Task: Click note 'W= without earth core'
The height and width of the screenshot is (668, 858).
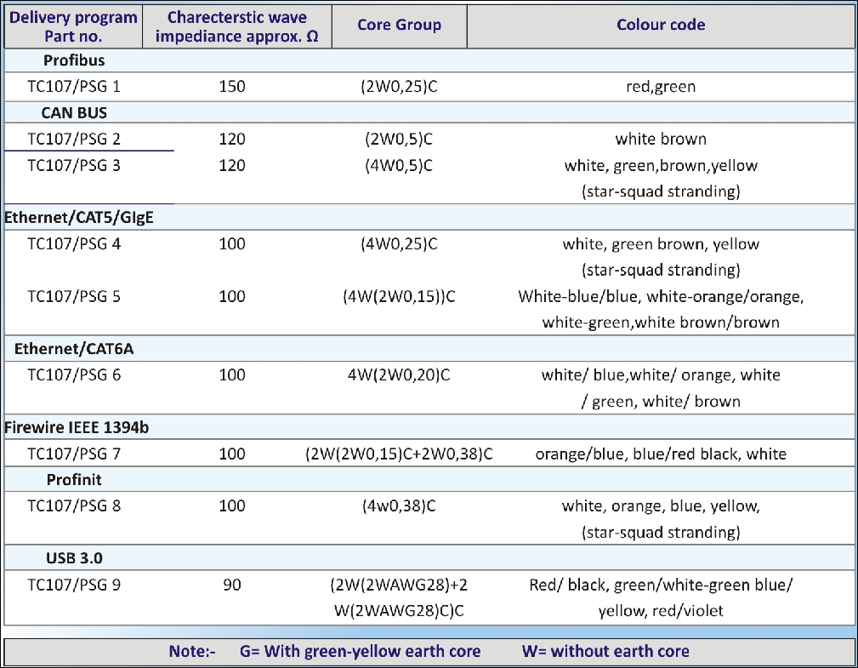Action: [x=605, y=651]
